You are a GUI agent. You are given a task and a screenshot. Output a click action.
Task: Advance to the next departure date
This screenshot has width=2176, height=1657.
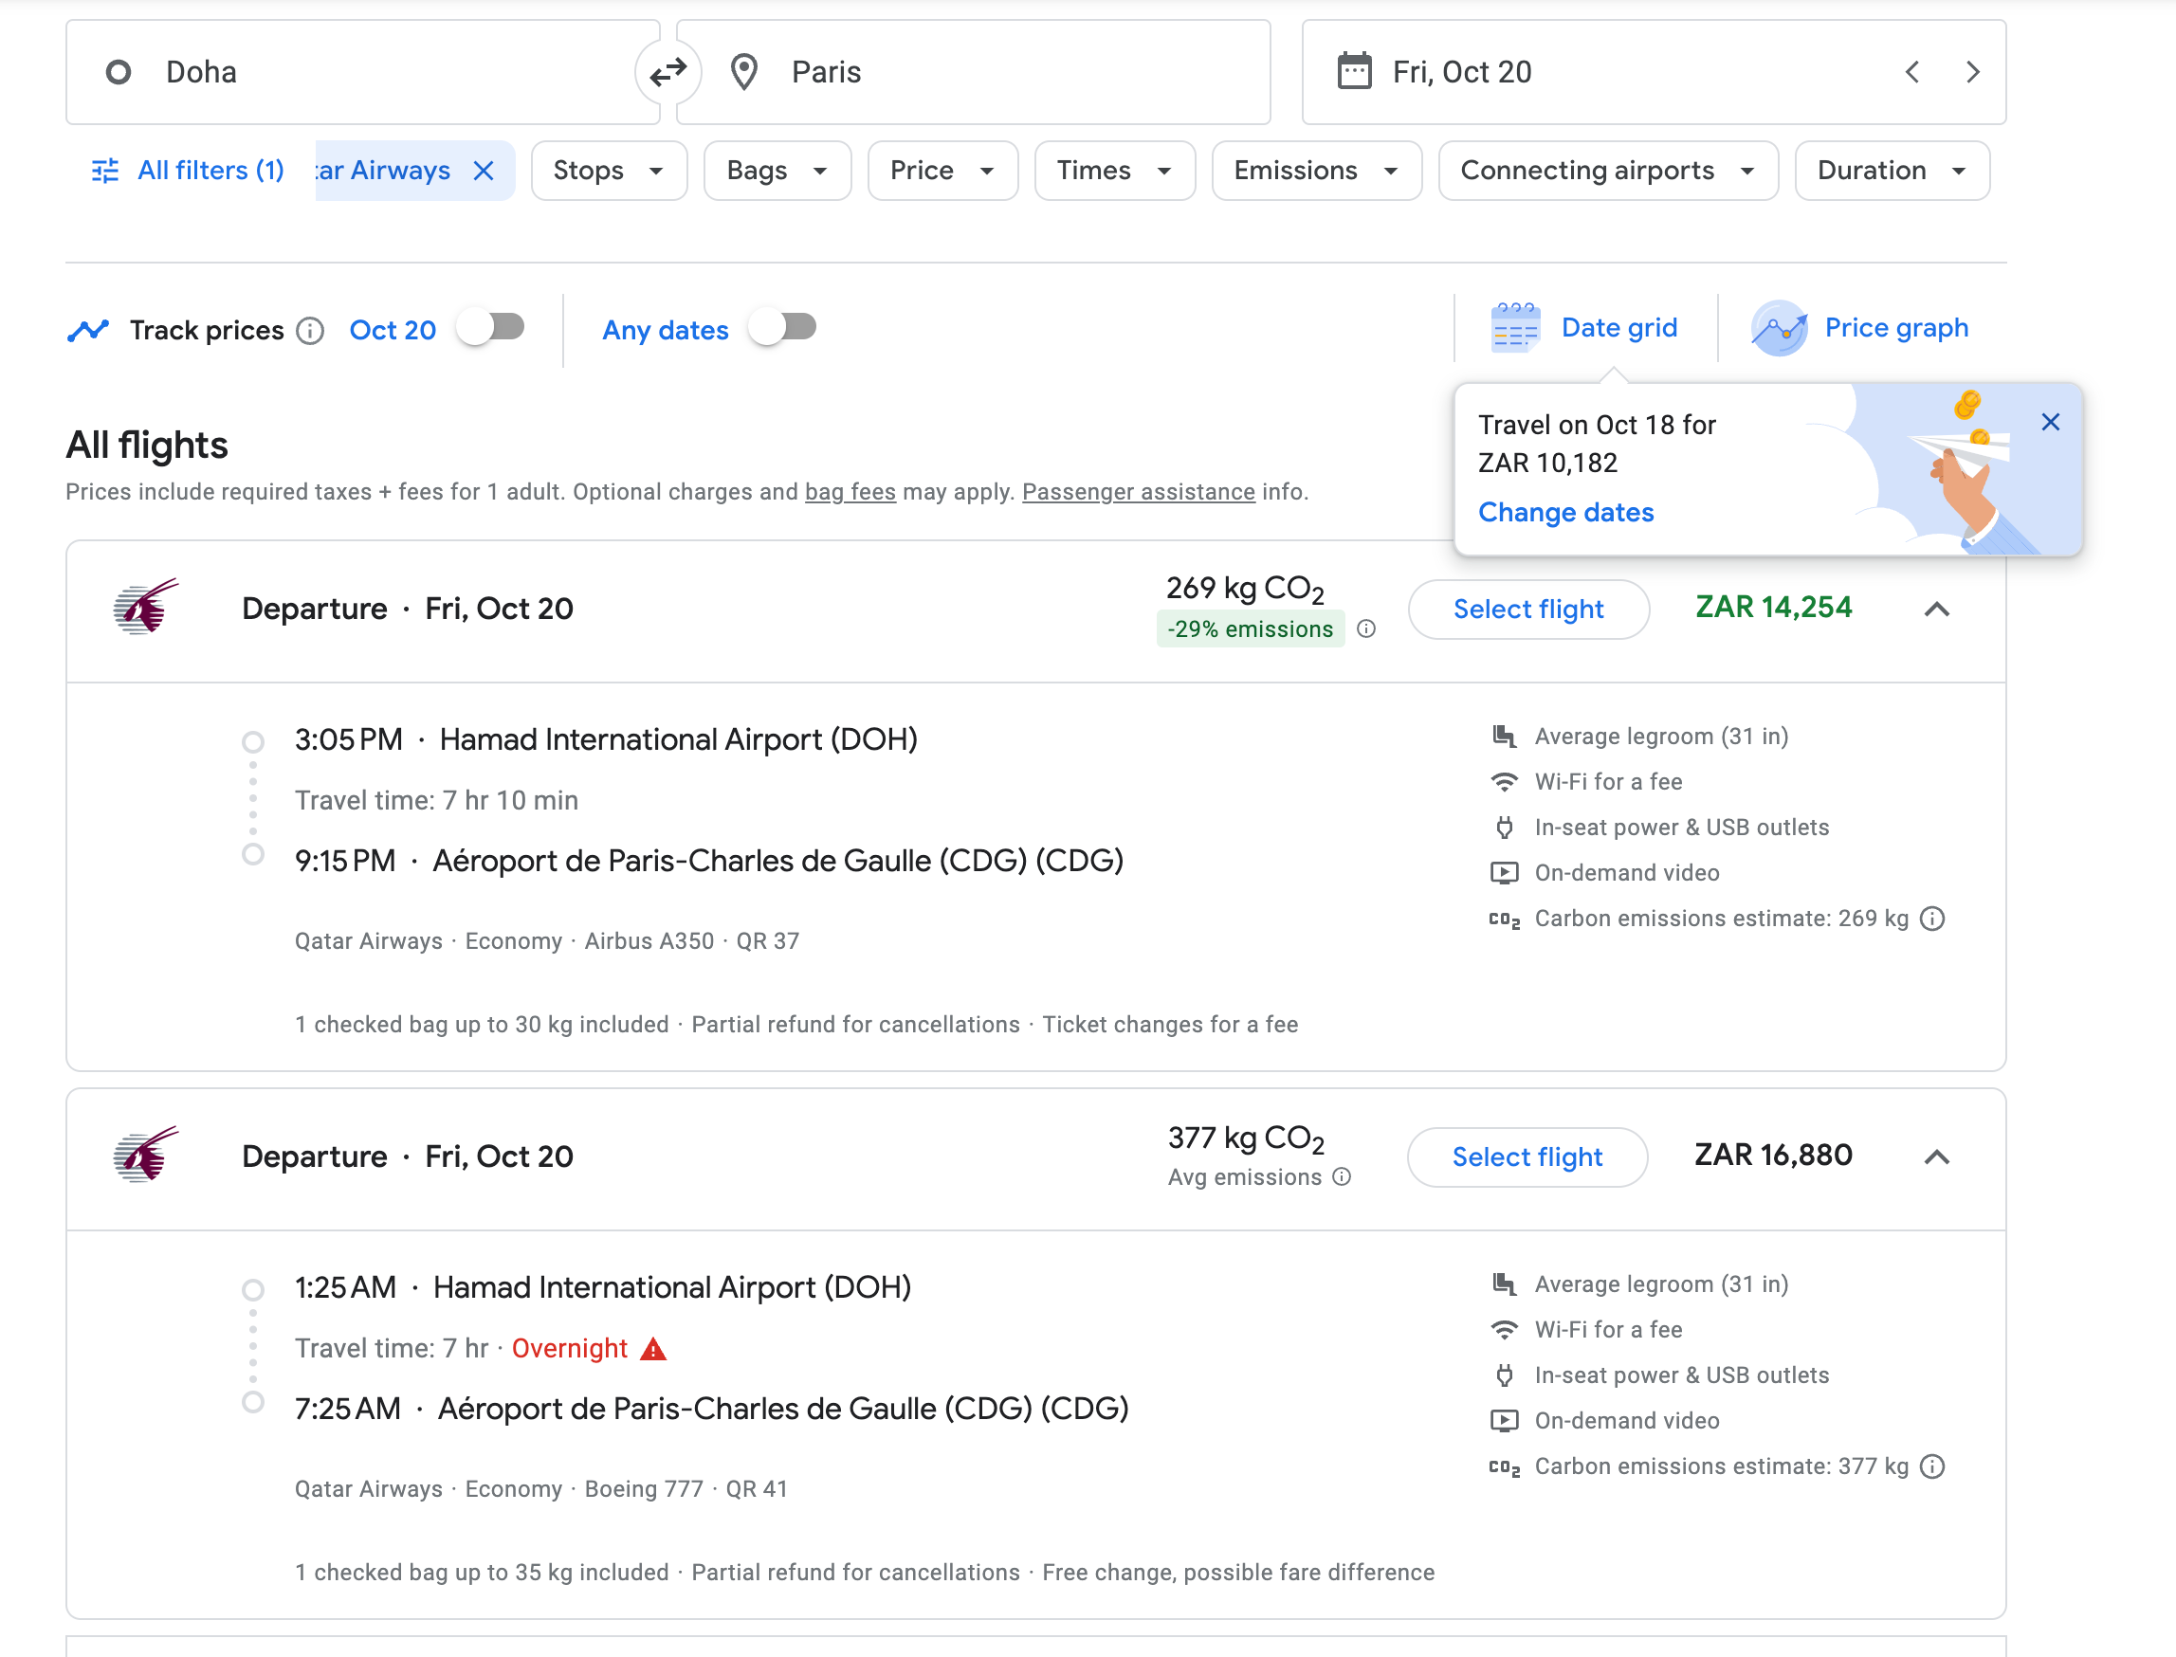pos(1973,72)
